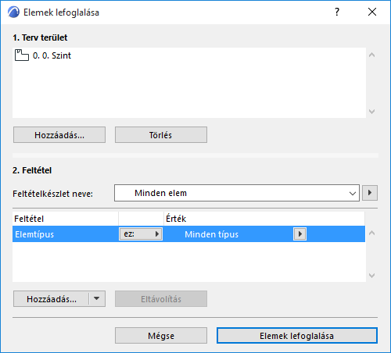Click scroll-down arrow of criteria list
This screenshot has width=391, height=353.
pos(372,275)
